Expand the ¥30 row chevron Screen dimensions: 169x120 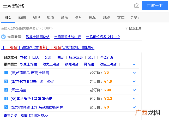(x=134, y=90)
